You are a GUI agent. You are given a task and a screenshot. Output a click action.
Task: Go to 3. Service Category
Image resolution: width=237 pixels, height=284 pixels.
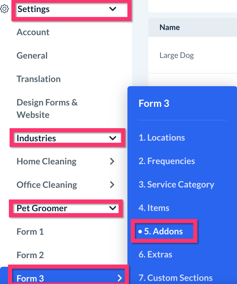[x=176, y=184]
